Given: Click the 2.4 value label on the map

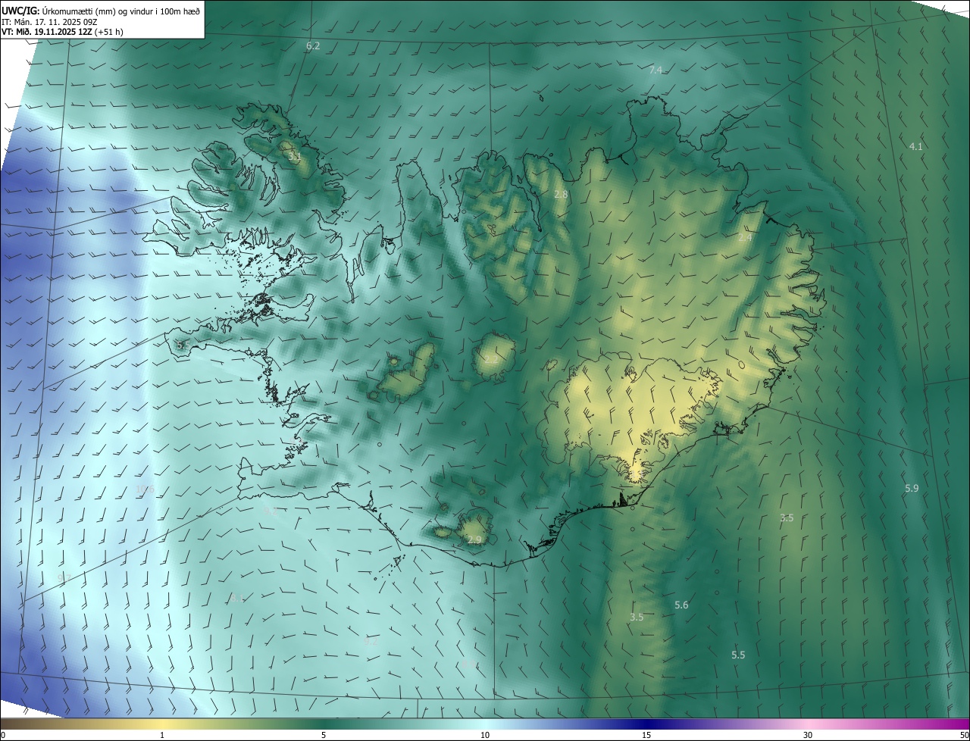Looking at the screenshot, I should 746,237.
